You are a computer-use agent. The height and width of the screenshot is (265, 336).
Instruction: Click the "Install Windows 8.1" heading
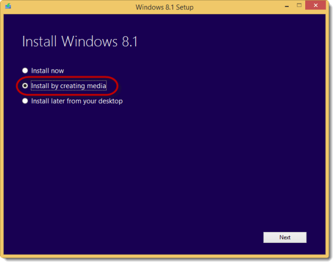[x=80, y=41]
